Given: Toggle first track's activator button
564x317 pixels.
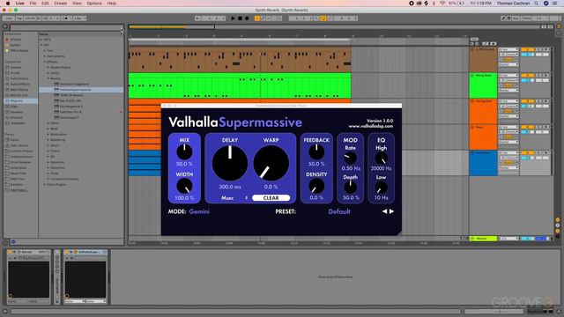Looking at the screenshot, I should click(527, 49).
